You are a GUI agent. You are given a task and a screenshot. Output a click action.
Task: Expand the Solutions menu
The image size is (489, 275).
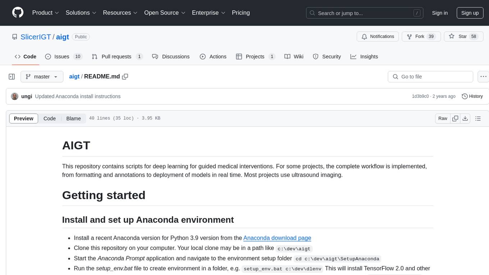click(81, 13)
